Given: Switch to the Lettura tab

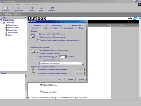Looking at the screenshot, I should pos(46,28).
